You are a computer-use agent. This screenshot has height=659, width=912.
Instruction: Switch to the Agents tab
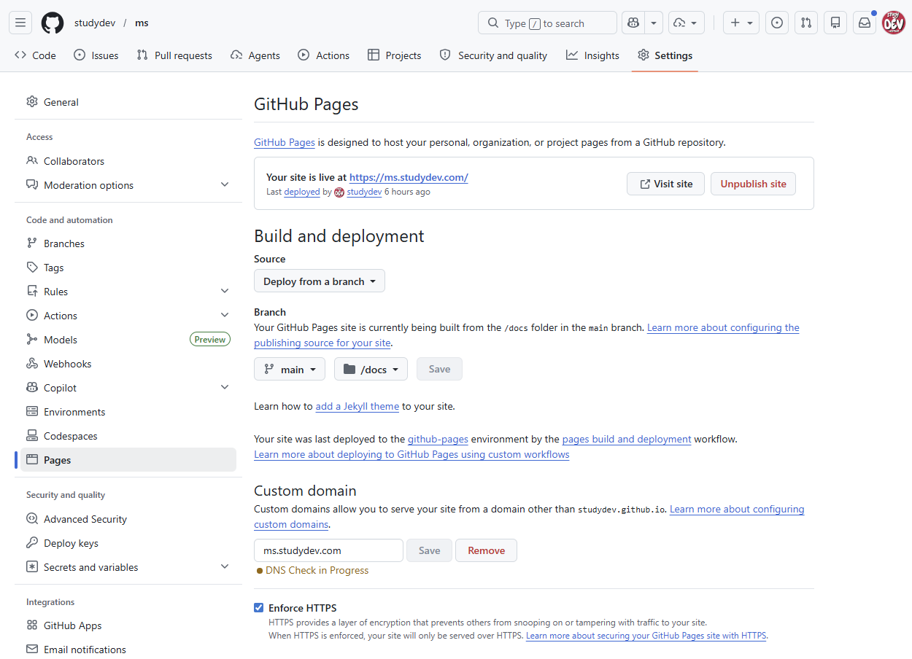coord(255,55)
